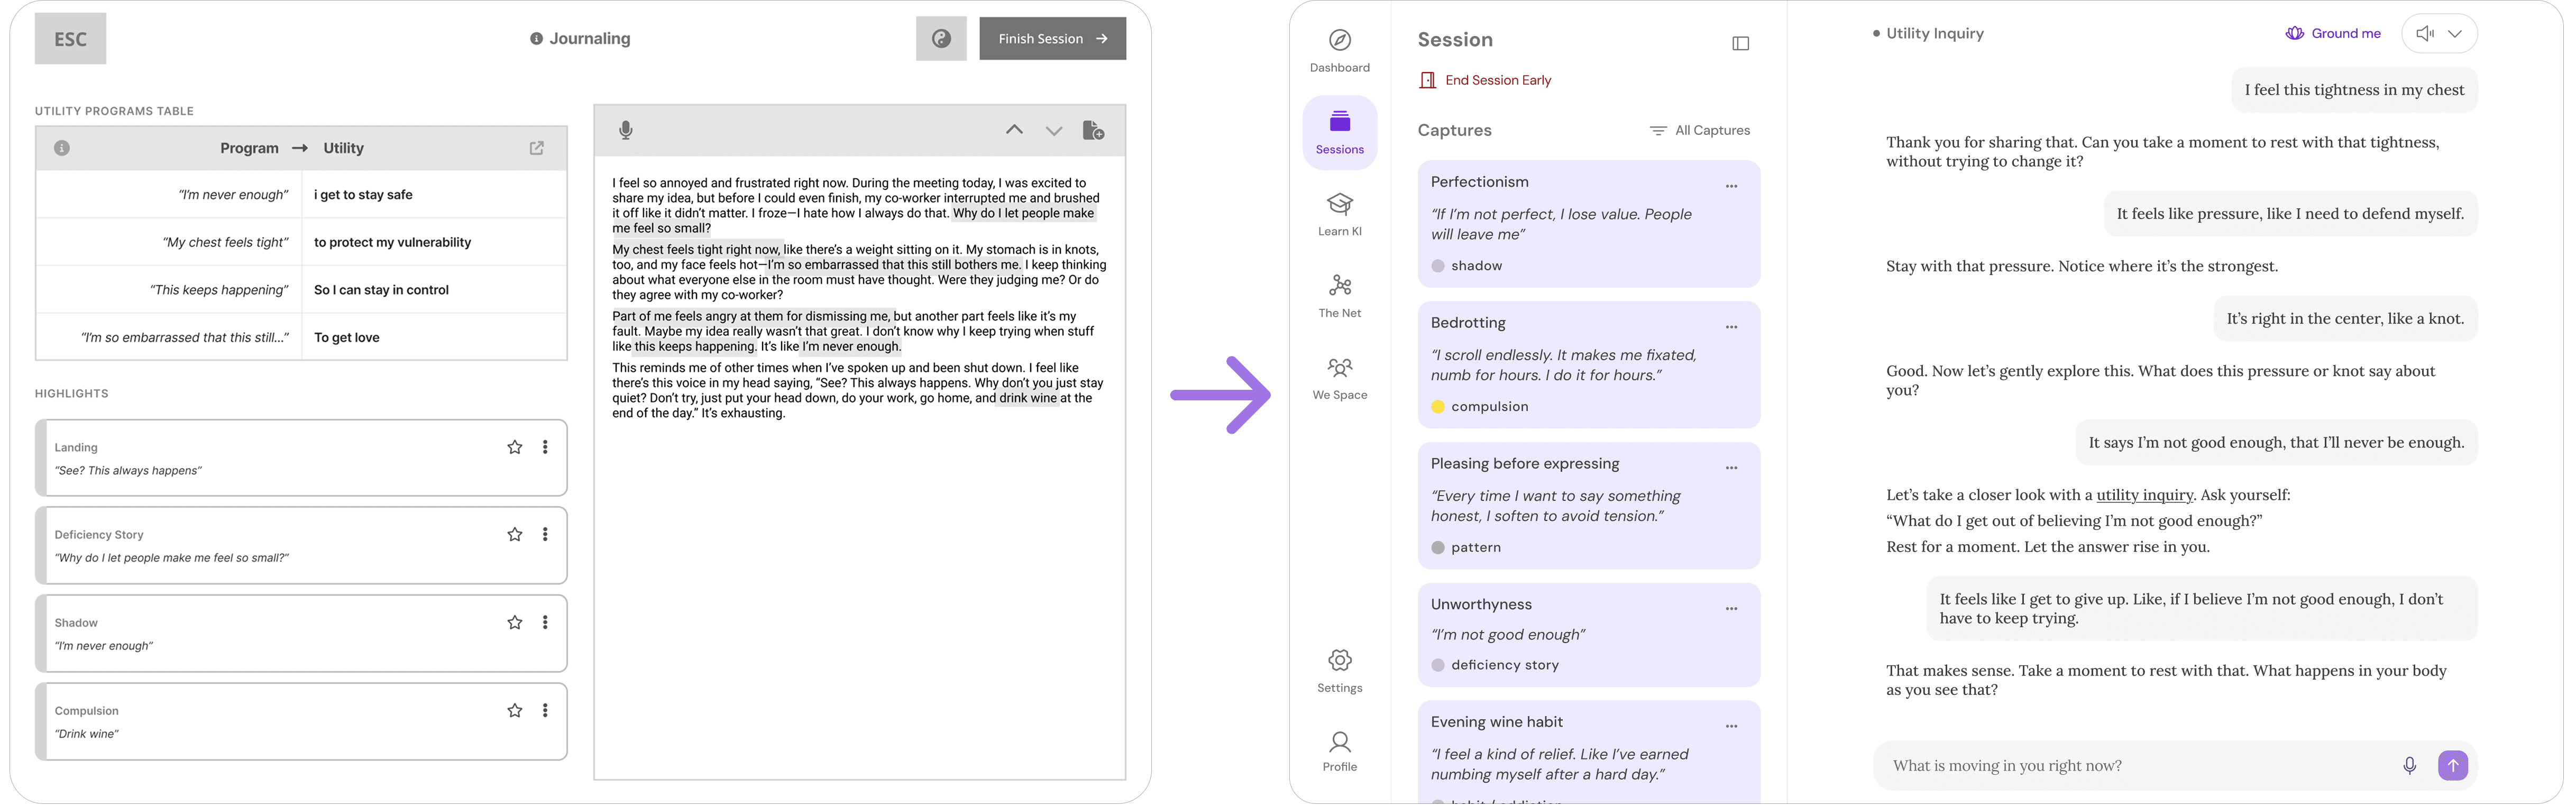Open the Perfectionism capture card title
2576x806 pixels.
pyautogui.click(x=1480, y=182)
